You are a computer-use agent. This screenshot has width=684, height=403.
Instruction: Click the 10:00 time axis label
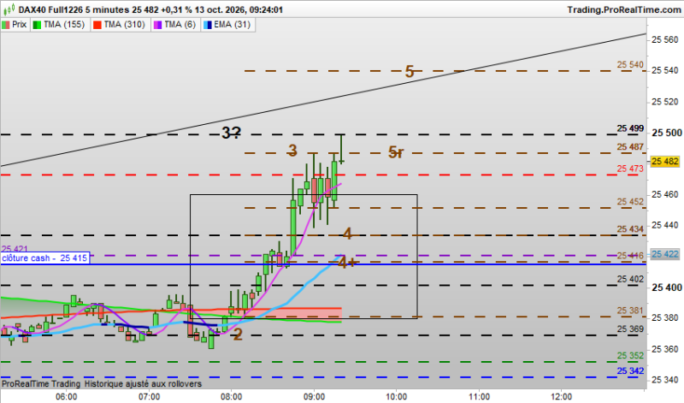[397, 397]
